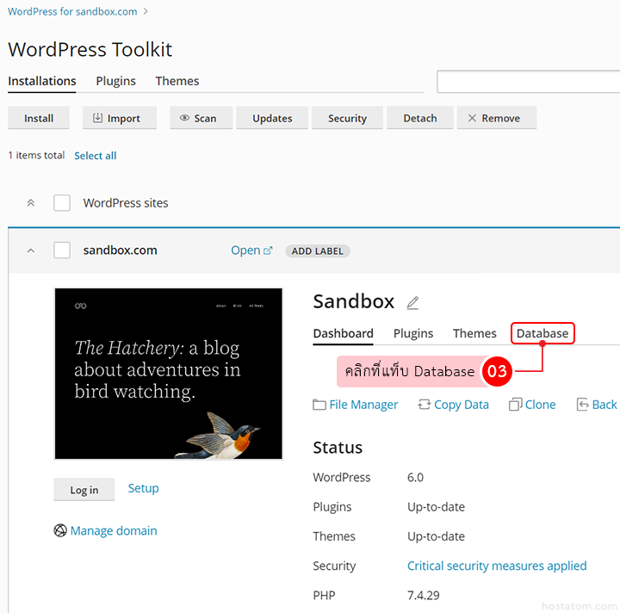Image resolution: width=620 pixels, height=613 pixels.
Task: Click the Clone icon
Action: (516, 405)
